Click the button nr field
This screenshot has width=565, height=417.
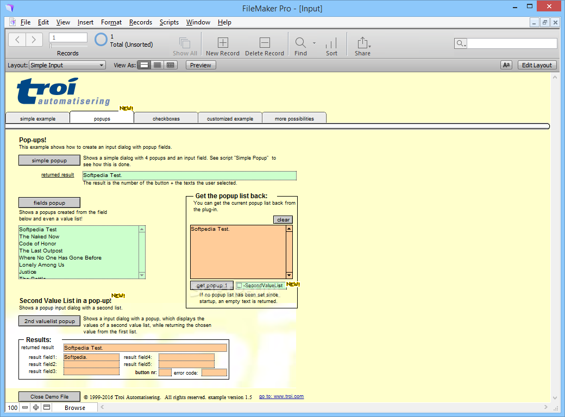165,372
